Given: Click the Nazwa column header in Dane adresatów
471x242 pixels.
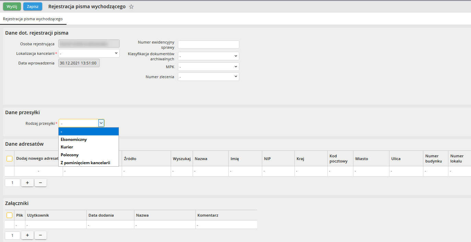Looking at the screenshot, I should pyautogui.click(x=210, y=159).
